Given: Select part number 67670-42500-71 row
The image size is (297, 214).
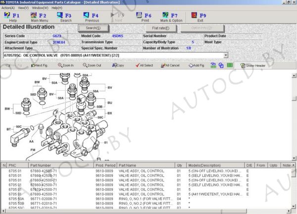Looking at the screenshot, I should point(146,190).
